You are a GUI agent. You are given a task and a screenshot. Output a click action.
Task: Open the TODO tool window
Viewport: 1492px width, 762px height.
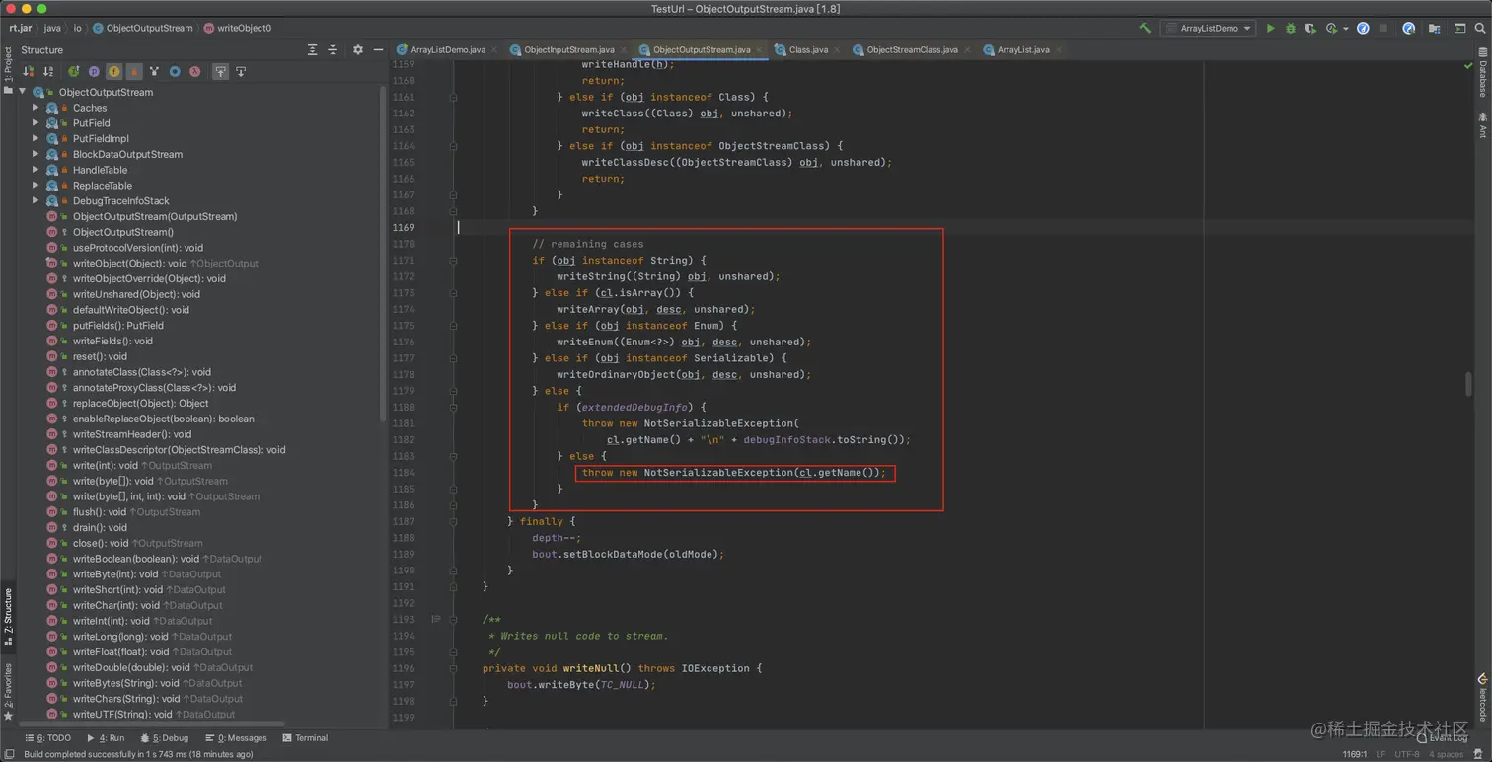pos(49,738)
